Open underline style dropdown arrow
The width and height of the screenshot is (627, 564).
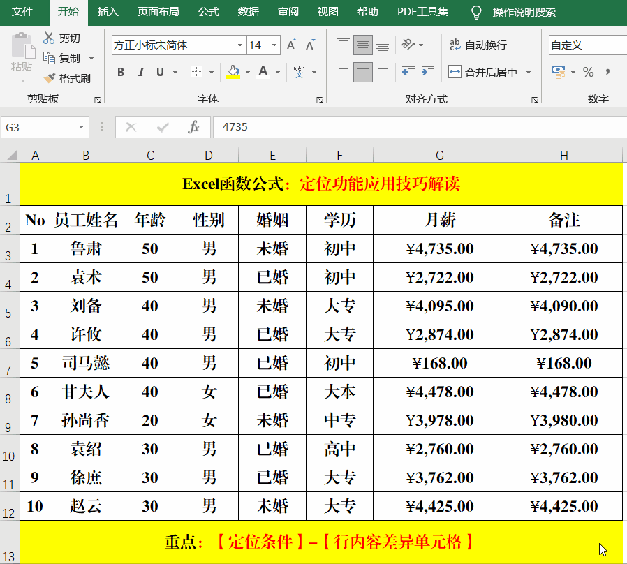point(175,73)
